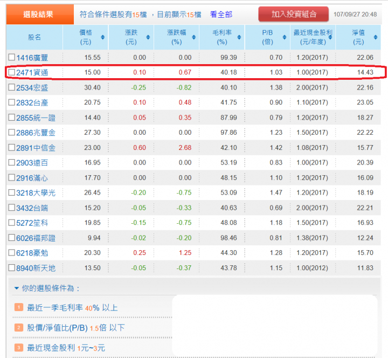Open stock link 6218豪勉

coord(32,253)
